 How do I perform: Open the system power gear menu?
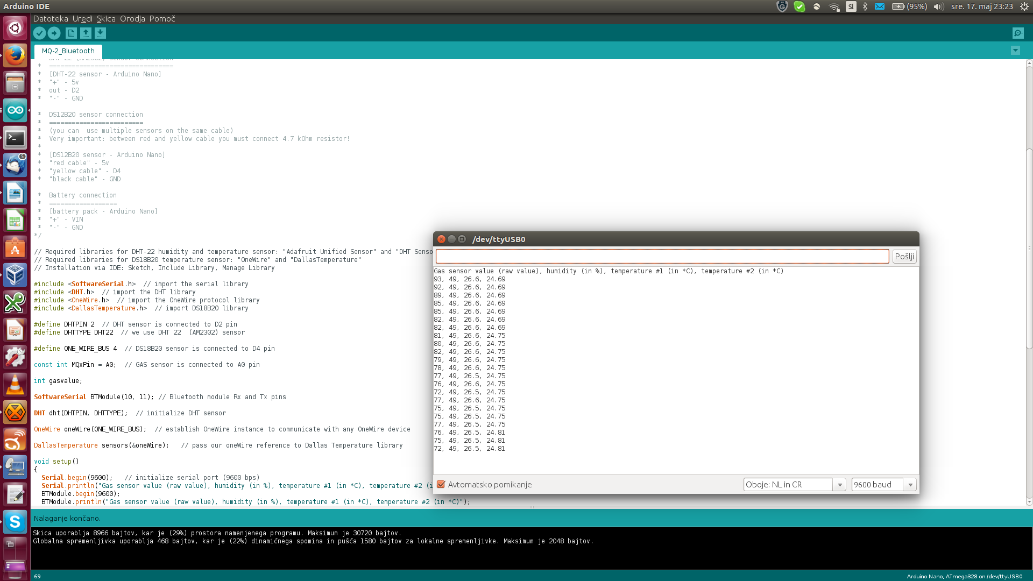(1024, 6)
